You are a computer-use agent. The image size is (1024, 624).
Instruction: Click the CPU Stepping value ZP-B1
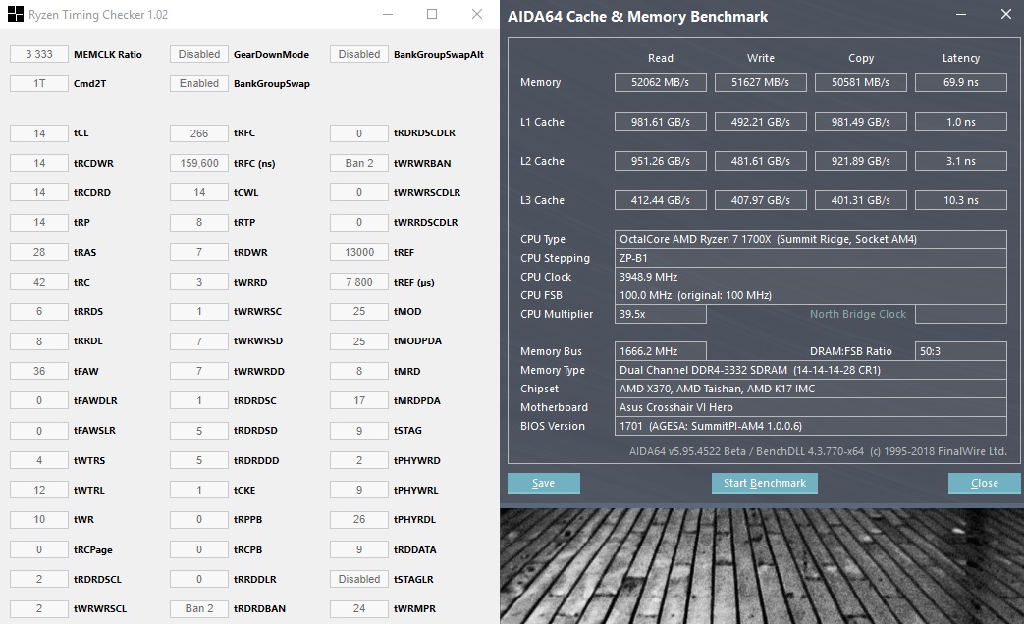pos(810,258)
